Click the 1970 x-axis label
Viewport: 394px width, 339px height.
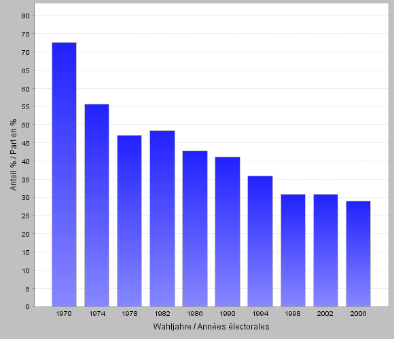point(64,314)
